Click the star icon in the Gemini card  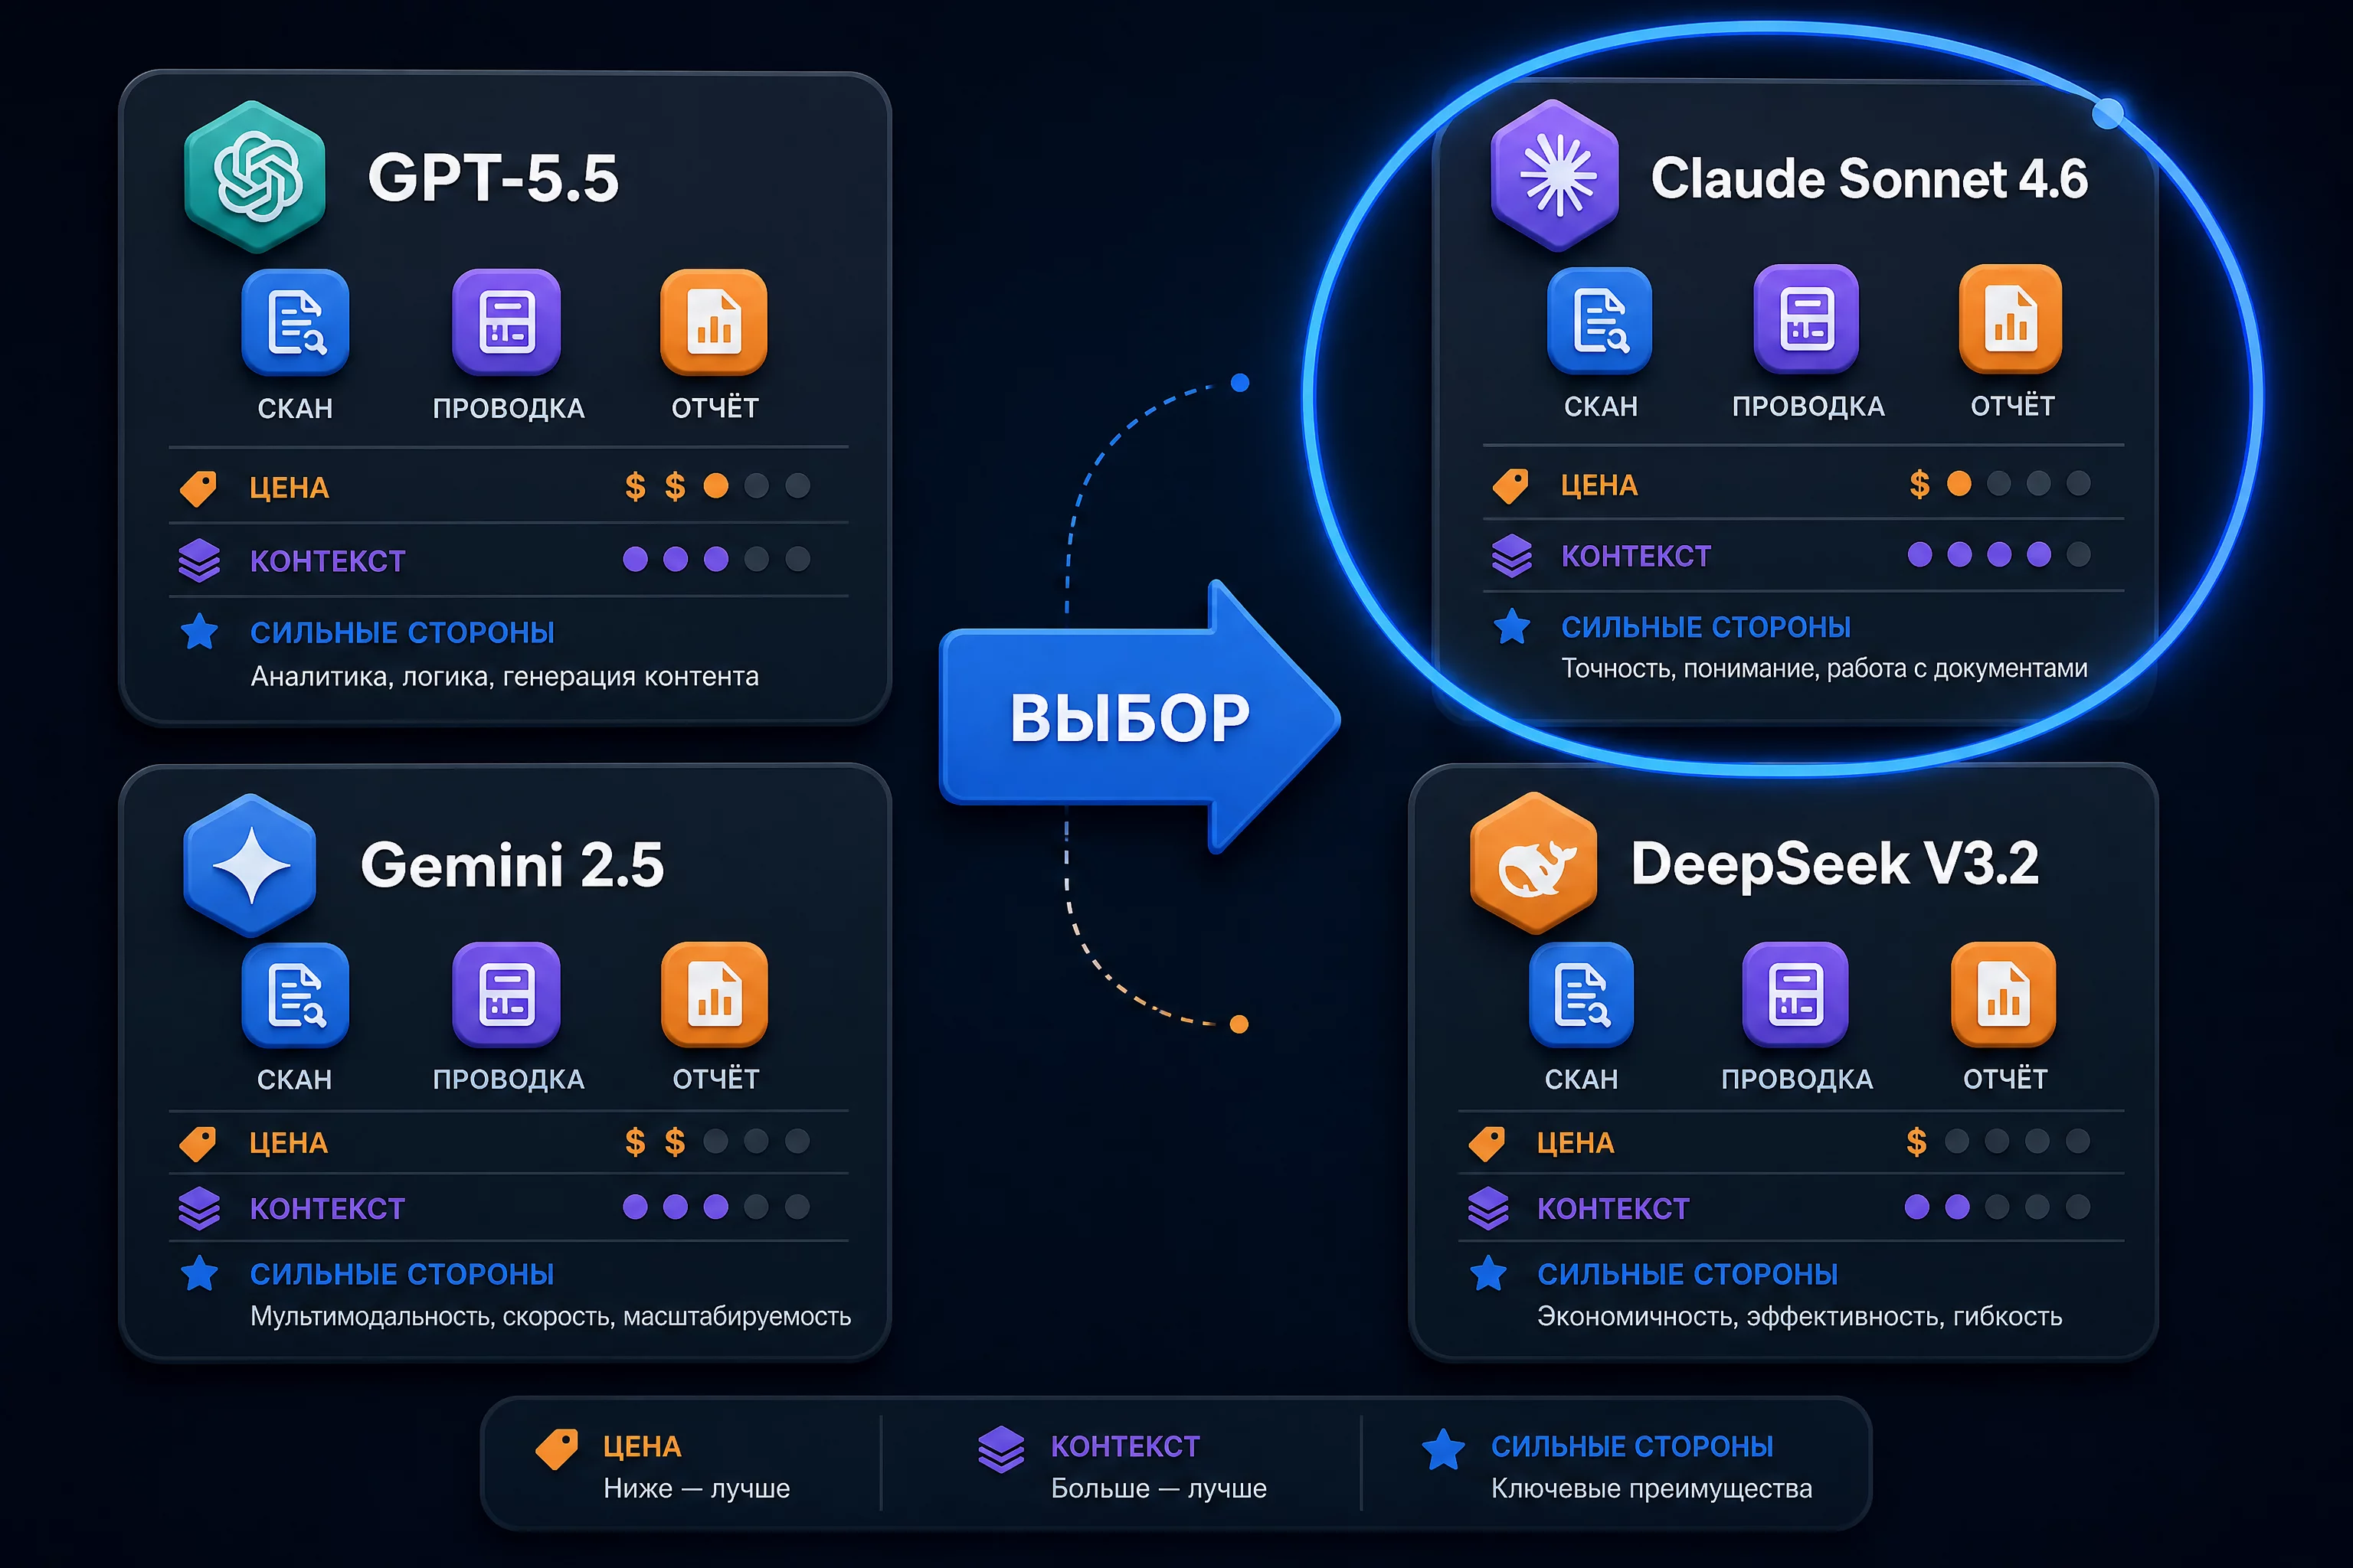pos(199,1274)
